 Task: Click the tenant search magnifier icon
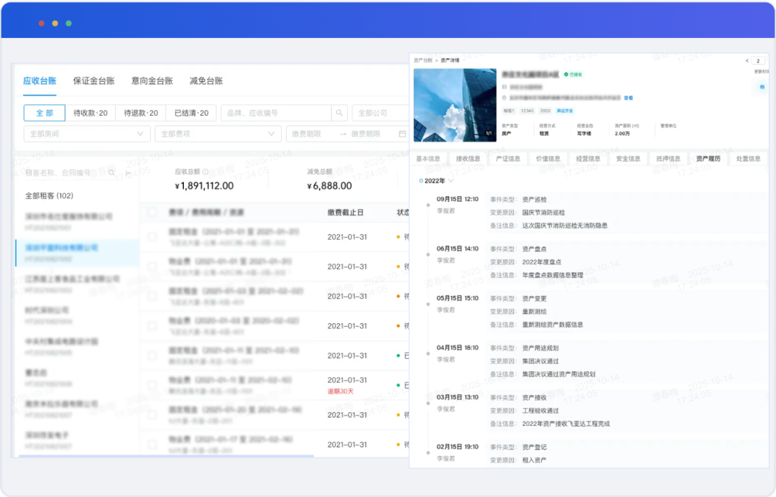[x=111, y=172]
